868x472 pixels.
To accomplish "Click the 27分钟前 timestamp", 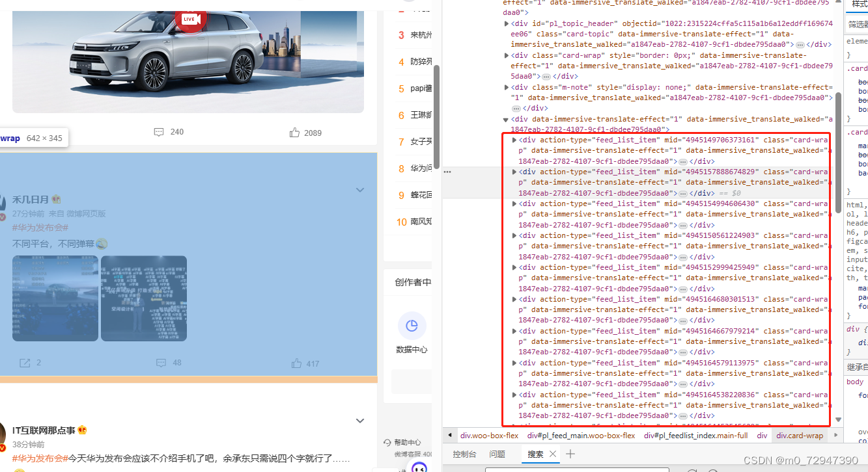I will pos(29,213).
